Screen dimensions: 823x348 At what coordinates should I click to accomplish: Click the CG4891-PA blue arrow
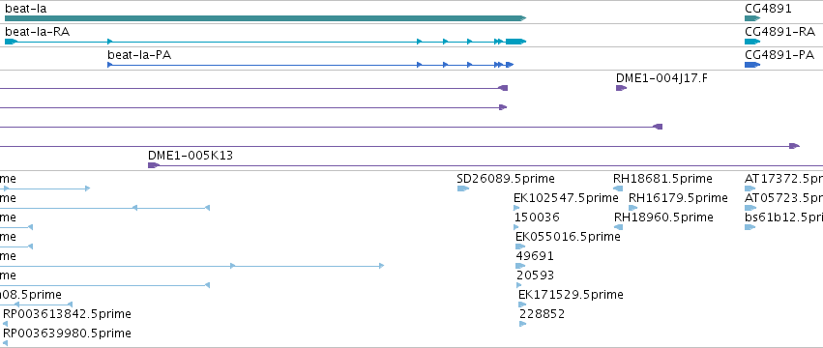(x=752, y=65)
